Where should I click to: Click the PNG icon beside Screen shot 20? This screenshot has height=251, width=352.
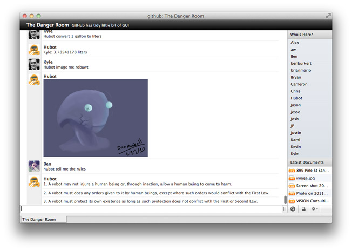pos(292,186)
